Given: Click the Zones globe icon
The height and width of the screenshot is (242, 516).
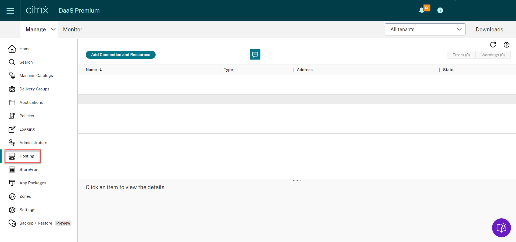Looking at the screenshot, I should click(x=12, y=196).
